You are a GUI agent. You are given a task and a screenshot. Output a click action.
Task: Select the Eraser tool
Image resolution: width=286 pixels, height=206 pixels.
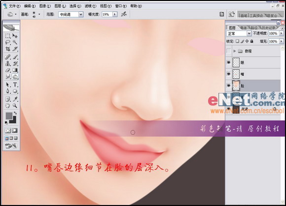(x=7, y=70)
